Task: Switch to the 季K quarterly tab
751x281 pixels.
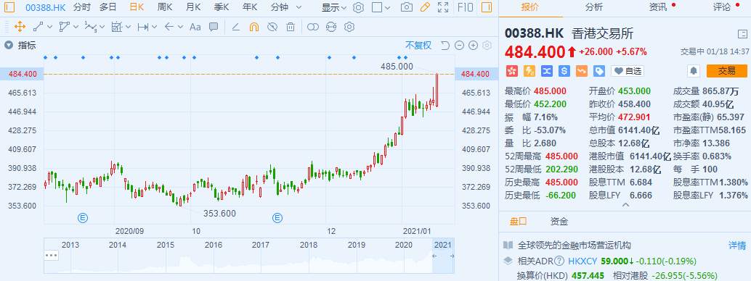Action: [x=222, y=7]
